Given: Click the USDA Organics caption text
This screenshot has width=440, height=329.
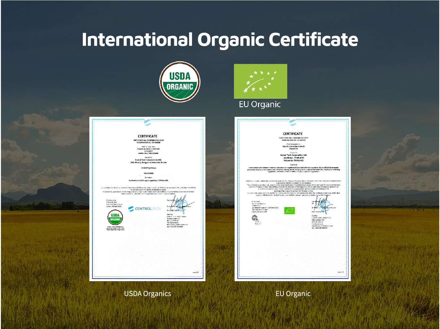Looking at the screenshot, I should [148, 294].
